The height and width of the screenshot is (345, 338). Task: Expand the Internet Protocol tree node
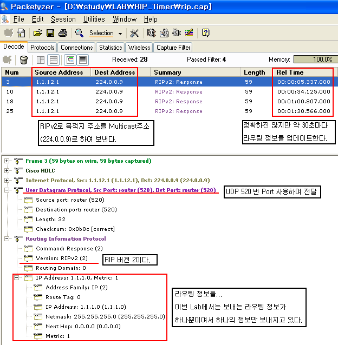point(7,181)
